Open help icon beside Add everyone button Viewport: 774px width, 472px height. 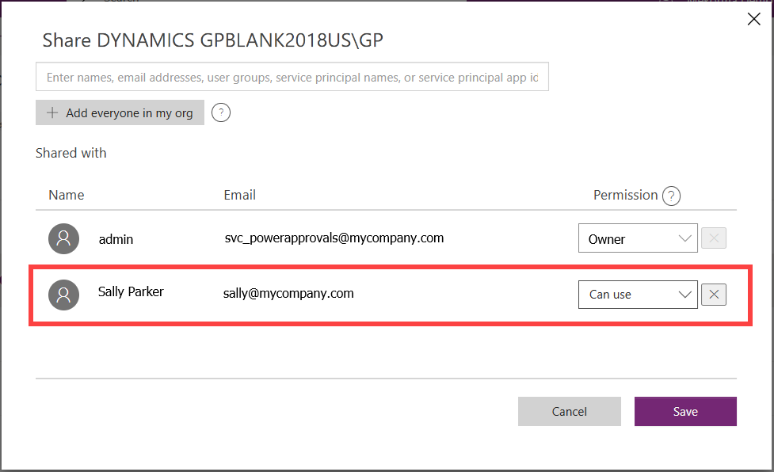click(221, 113)
